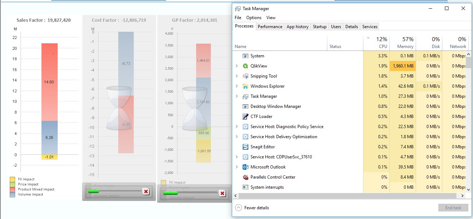This screenshot has height=219, width=473.
Task: Expand Service Host: Delivery Optimization
Action: [x=236, y=136]
